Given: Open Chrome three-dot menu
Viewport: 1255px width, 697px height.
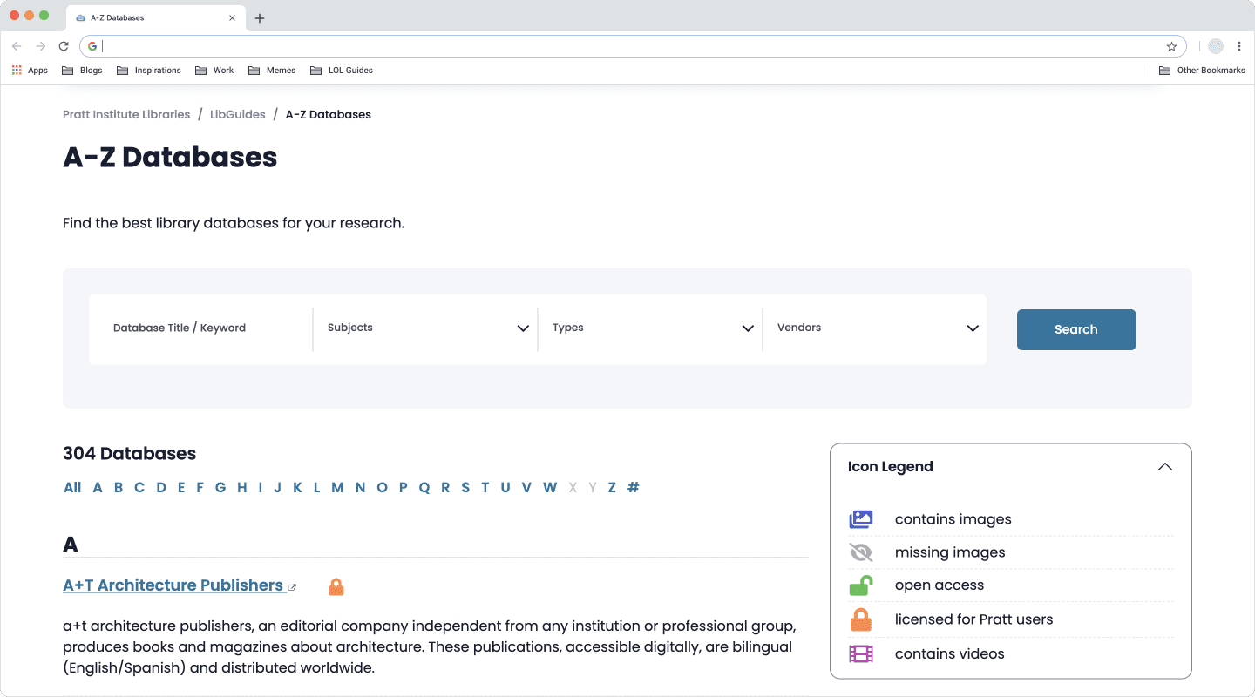Looking at the screenshot, I should [1239, 46].
